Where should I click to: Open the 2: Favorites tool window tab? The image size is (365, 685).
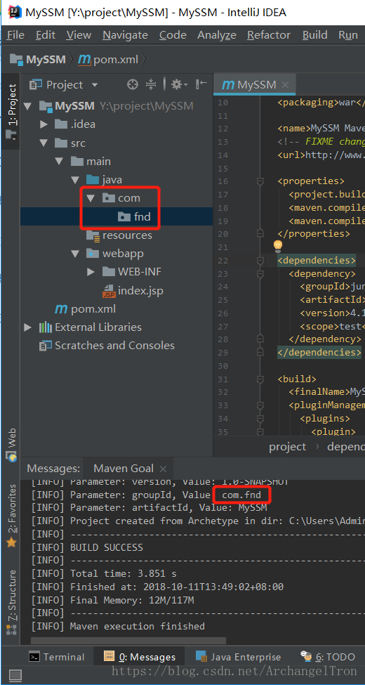11,516
